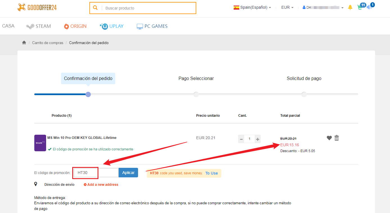This screenshot has width=390, height=213.
Task: Increase quantity with plus button
Action: point(258,139)
